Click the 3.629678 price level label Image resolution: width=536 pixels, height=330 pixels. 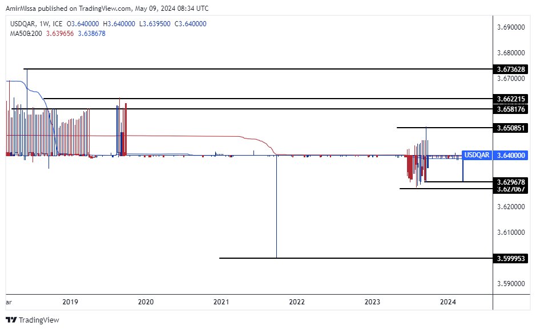point(511,182)
